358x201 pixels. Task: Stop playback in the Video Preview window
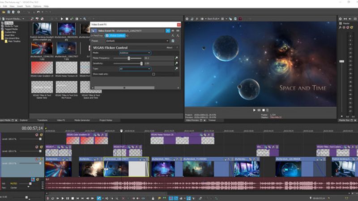point(263,110)
